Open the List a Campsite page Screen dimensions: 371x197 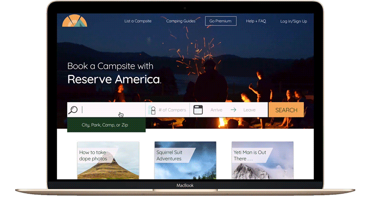tap(138, 21)
